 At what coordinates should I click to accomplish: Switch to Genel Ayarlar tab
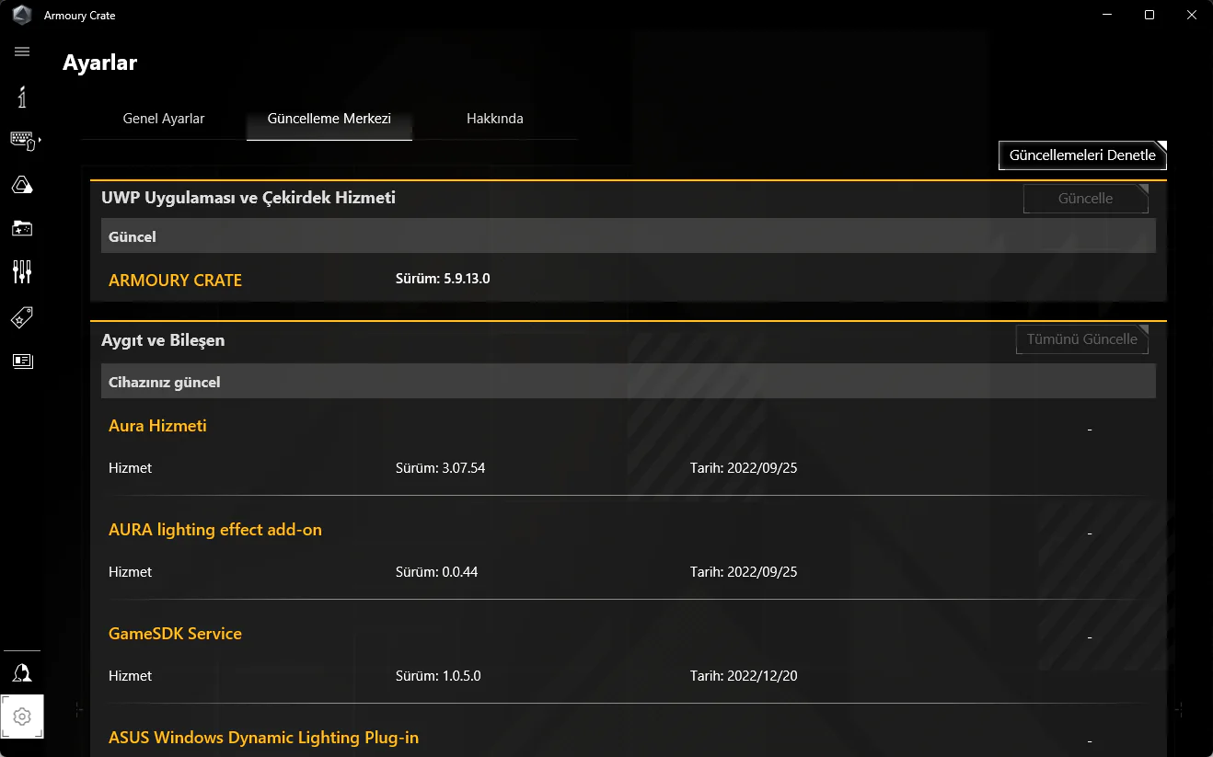(164, 119)
